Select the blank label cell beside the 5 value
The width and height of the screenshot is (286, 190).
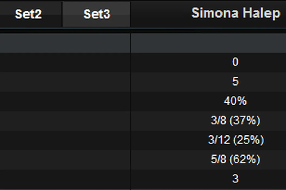[x=65, y=81]
